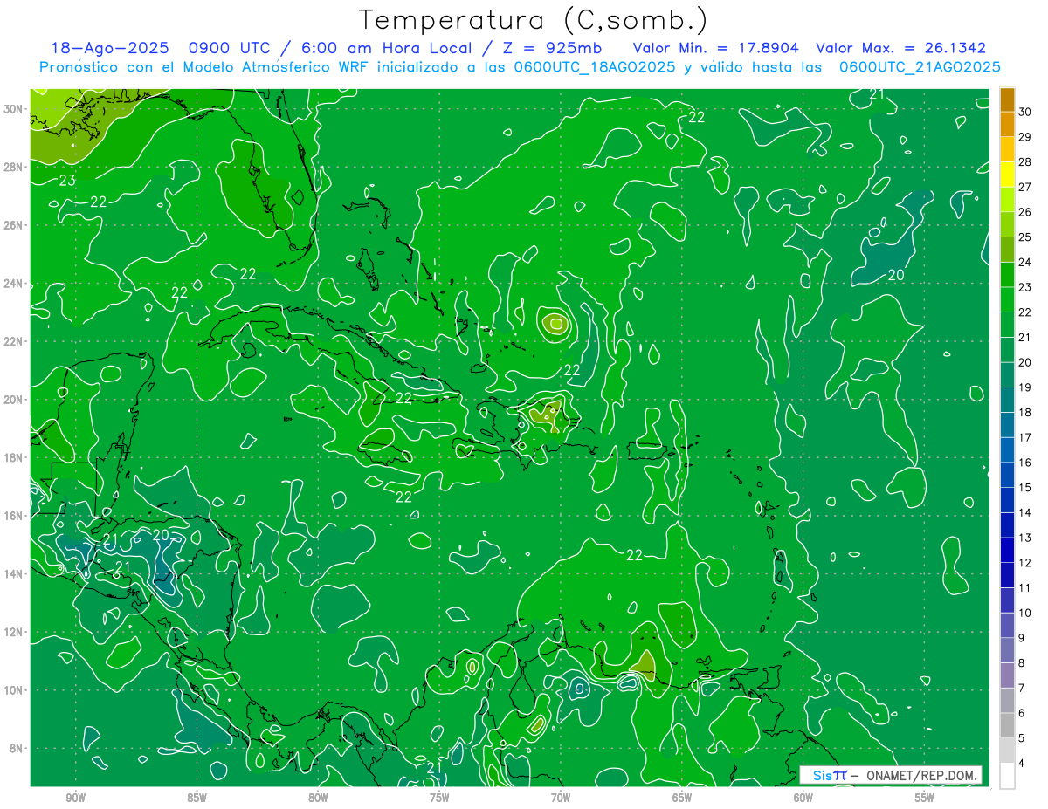Click the "18N" latitude label
The image size is (1048, 809).
[x=14, y=457]
